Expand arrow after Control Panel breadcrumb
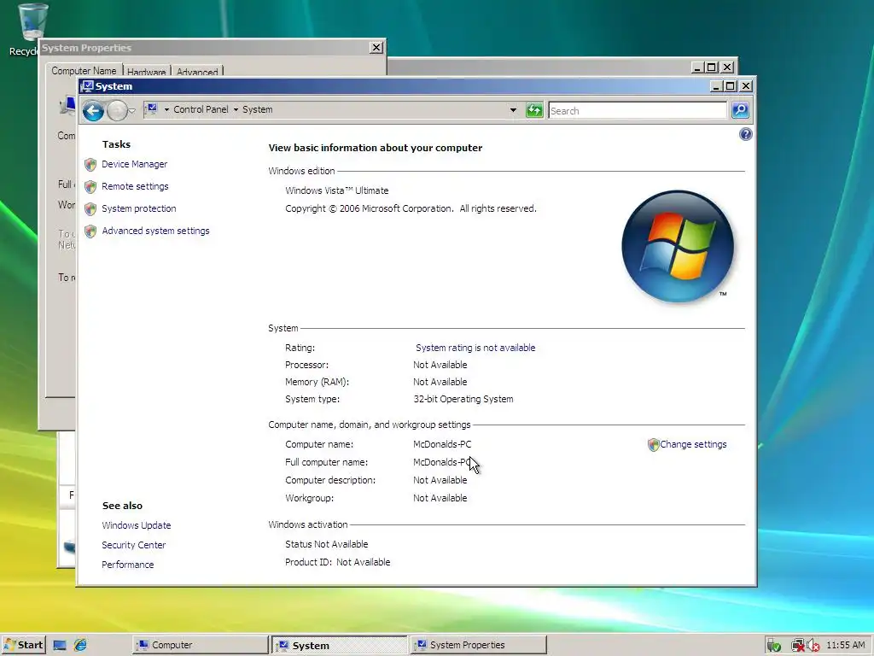Screen dimensions: 874x656 (x=236, y=110)
